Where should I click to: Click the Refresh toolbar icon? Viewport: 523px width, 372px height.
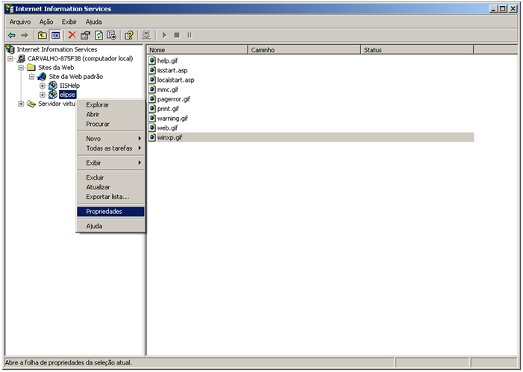[98, 35]
